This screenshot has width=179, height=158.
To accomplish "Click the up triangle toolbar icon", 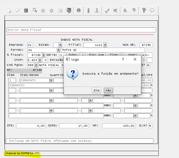I will click(x=125, y=10).
